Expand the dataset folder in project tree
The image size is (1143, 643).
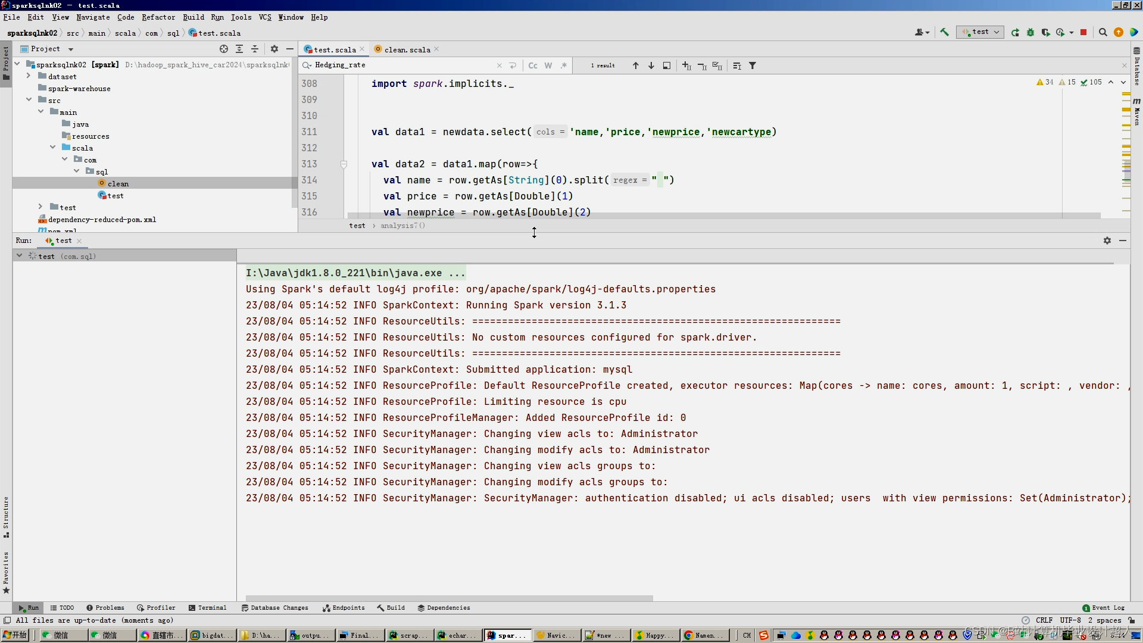(x=29, y=76)
